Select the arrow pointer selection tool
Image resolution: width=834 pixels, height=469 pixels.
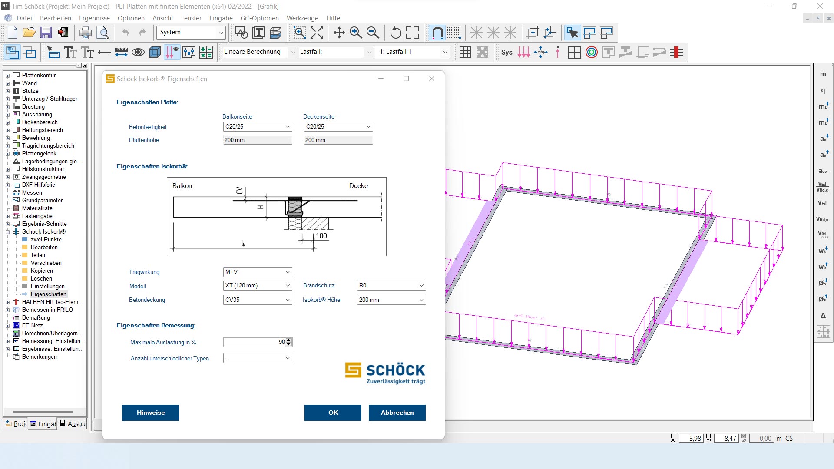(573, 33)
